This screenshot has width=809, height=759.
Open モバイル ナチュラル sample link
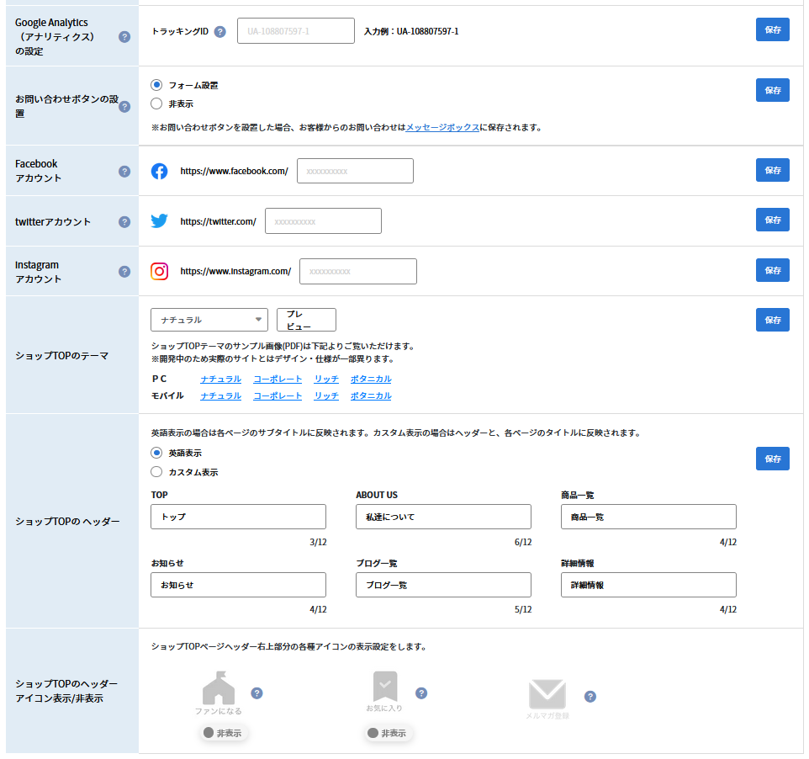221,395
